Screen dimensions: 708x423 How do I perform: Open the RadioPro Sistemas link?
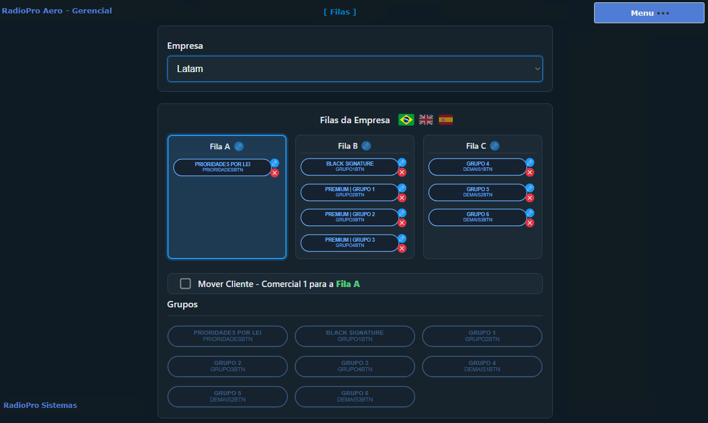(x=40, y=405)
